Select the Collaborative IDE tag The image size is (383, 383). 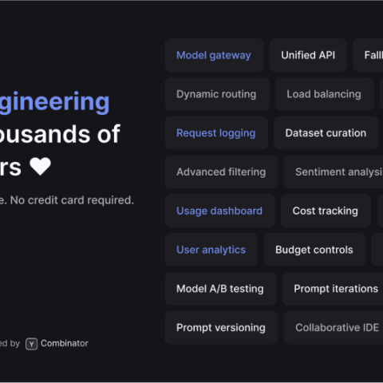pyautogui.click(x=334, y=327)
